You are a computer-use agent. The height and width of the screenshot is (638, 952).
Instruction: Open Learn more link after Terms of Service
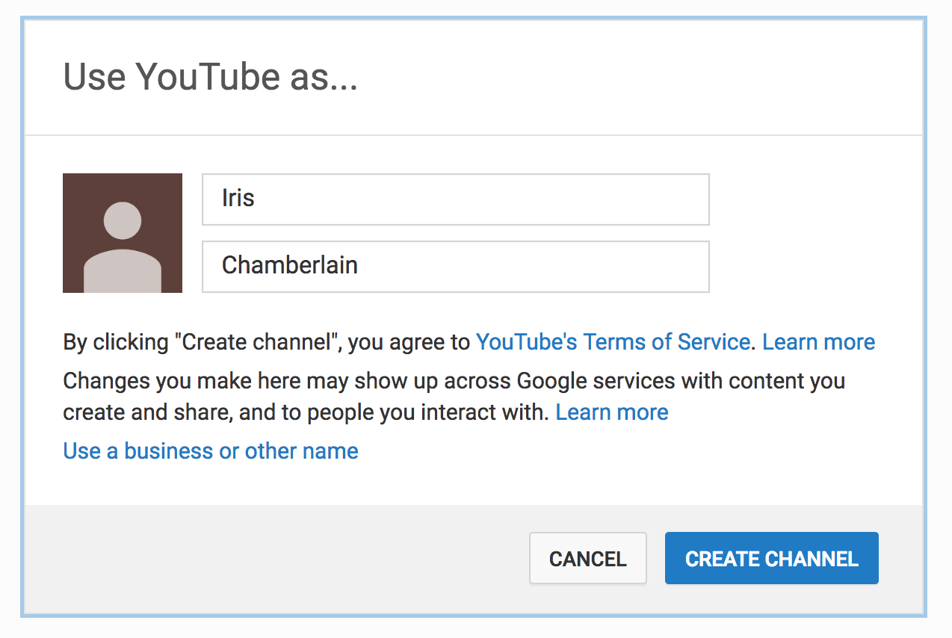pyautogui.click(x=818, y=342)
